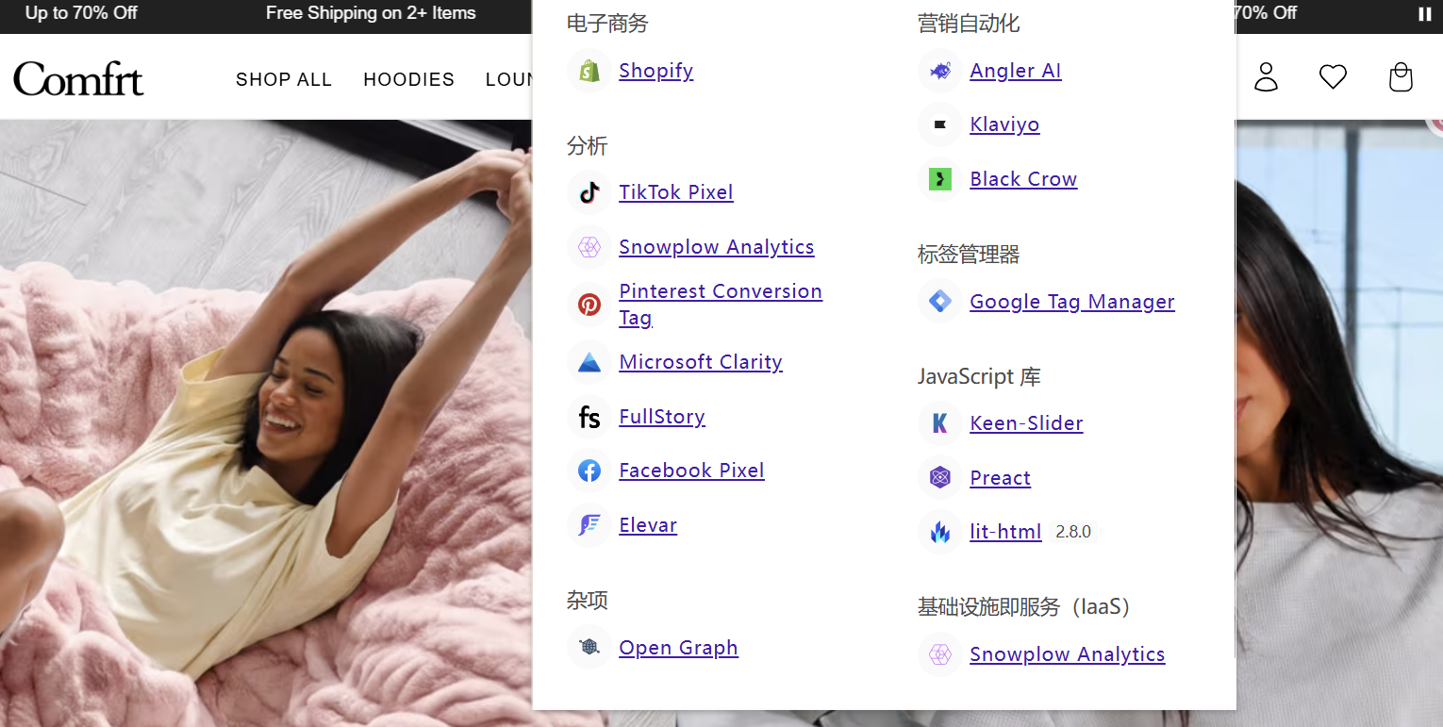Click the JavaScript 库 category heading

[x=979, y=377]
